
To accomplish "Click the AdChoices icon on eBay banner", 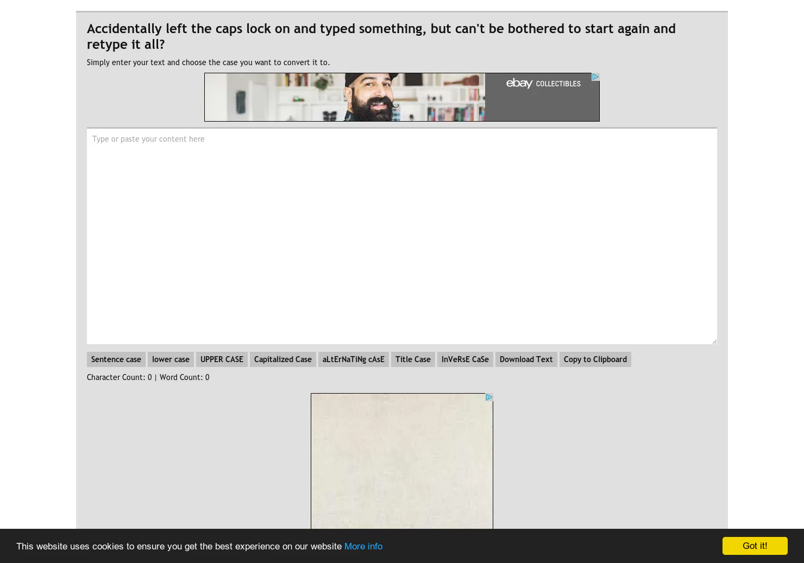I will click(595, 77).
